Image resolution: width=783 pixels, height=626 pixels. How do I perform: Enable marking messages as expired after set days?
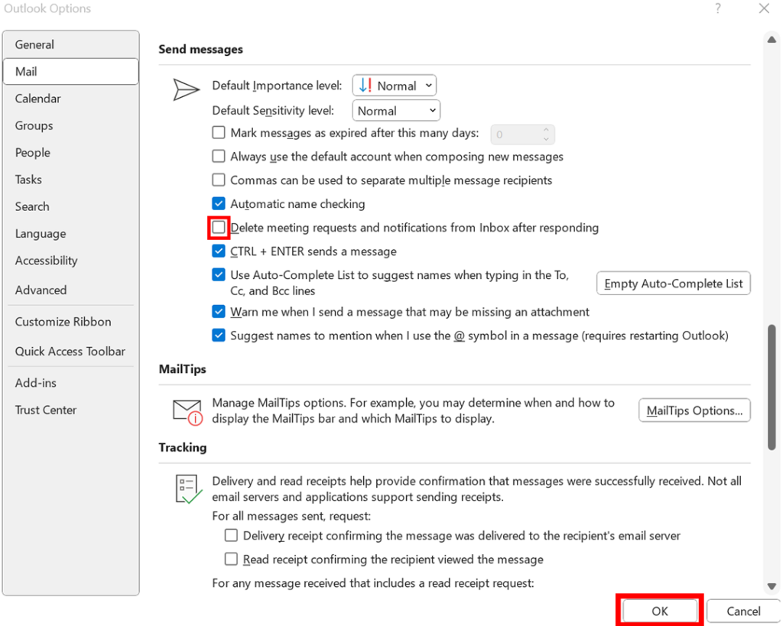(x=218, y=131)
